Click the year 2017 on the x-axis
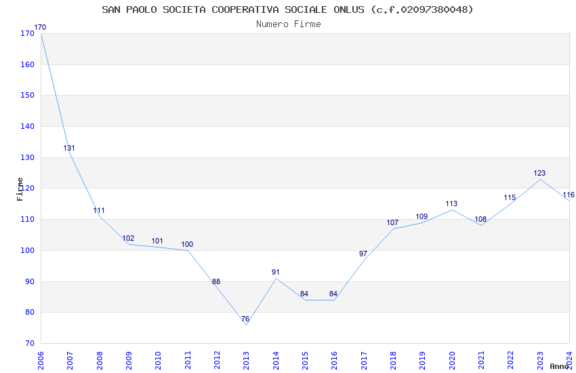The image size is (576, 373). [x=364, y=360]
